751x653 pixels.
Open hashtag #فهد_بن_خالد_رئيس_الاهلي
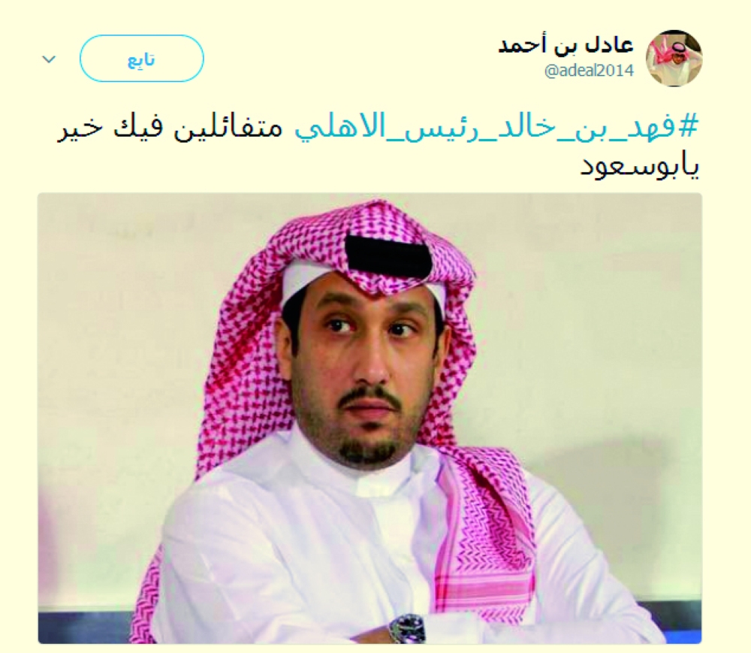[496, 128]
